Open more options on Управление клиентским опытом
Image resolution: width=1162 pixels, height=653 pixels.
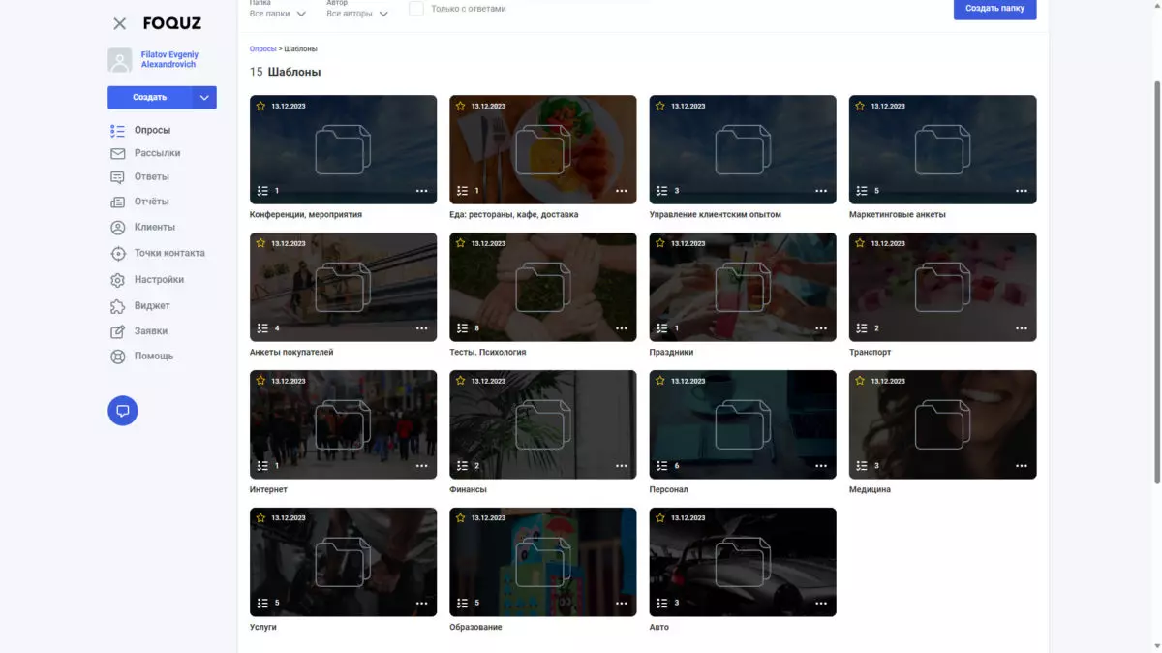point(821,191)
